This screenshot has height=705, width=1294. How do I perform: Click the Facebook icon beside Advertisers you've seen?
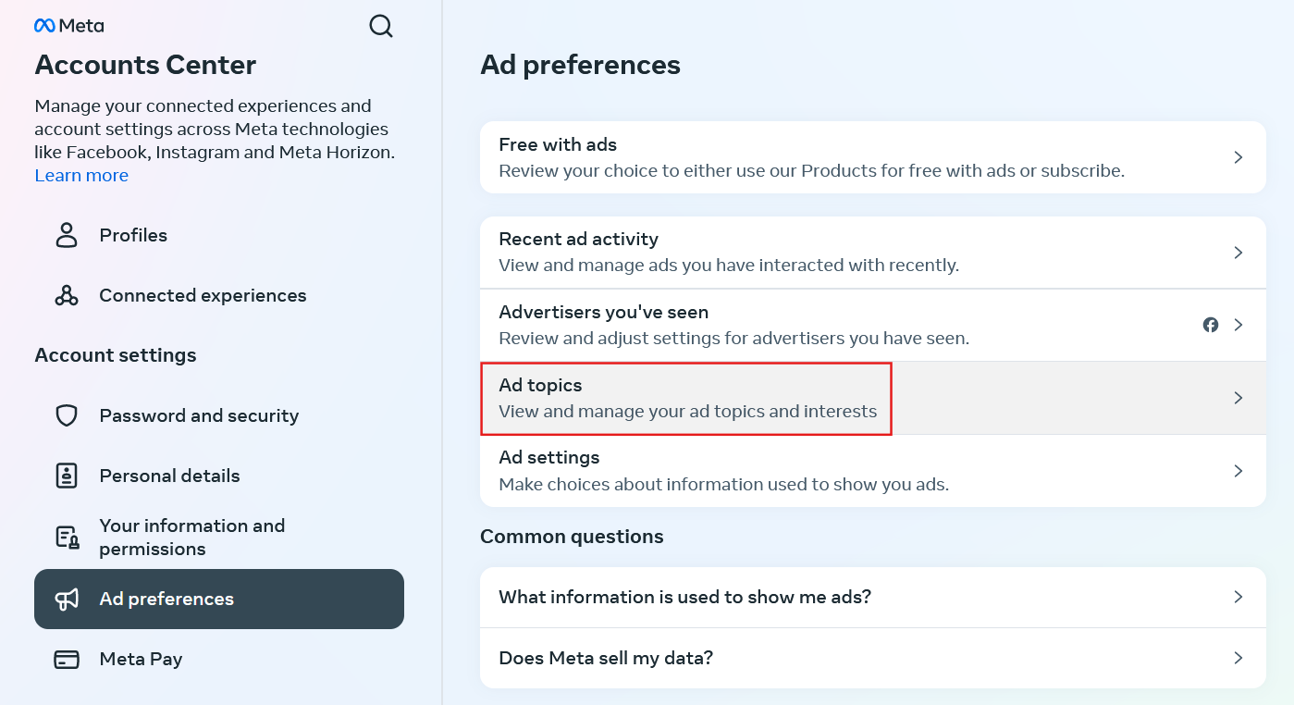click(1210, 325)
